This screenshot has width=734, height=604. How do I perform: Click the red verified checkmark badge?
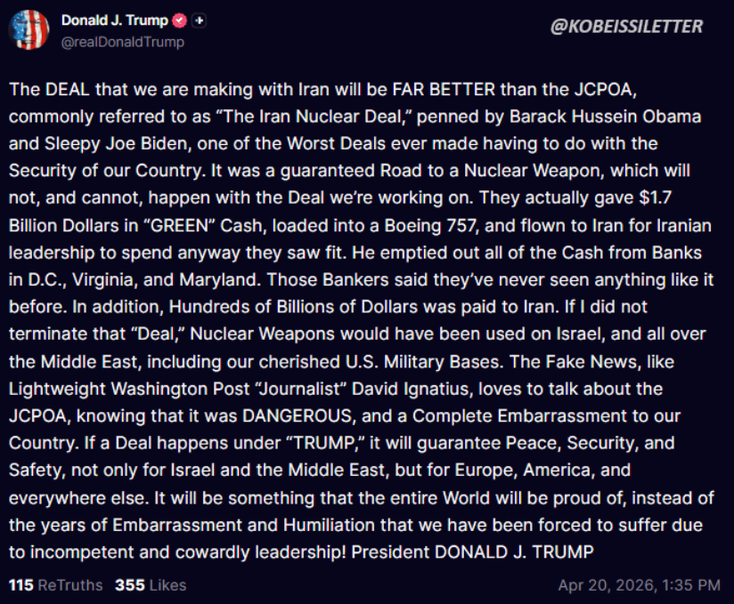point(178,20)
